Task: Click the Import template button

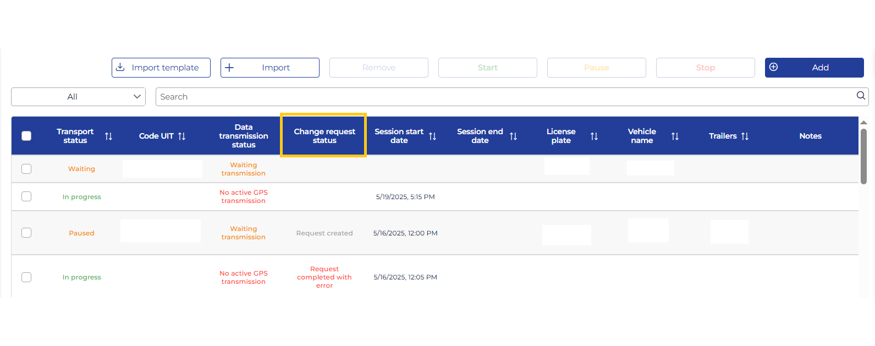Action: tap(161, 68)
